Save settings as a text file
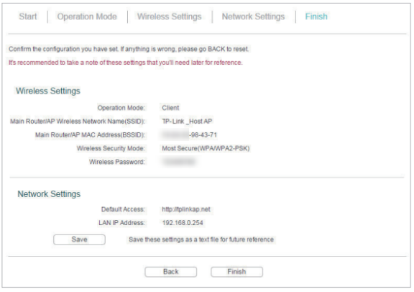Screen dimensions: 414x292 pyautogui.click(x=79, y=239)
